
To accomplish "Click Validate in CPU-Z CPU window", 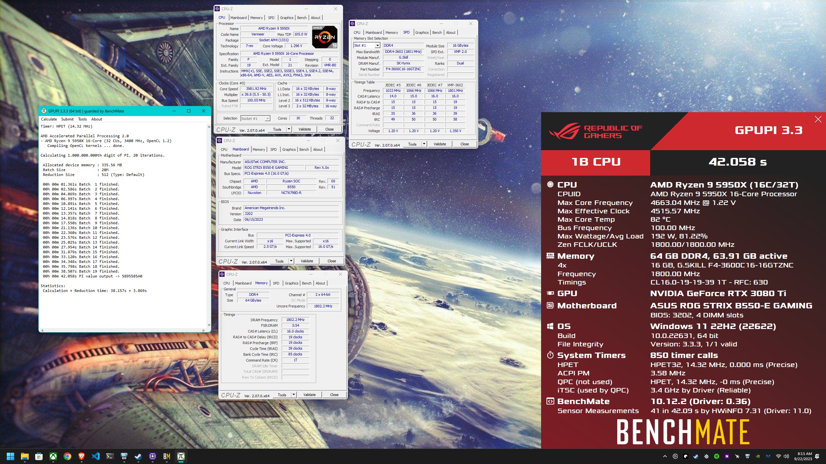I will 305,129.
